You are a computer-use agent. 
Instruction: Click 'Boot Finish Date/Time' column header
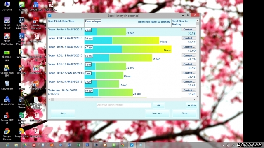click(x=61, y=21)
